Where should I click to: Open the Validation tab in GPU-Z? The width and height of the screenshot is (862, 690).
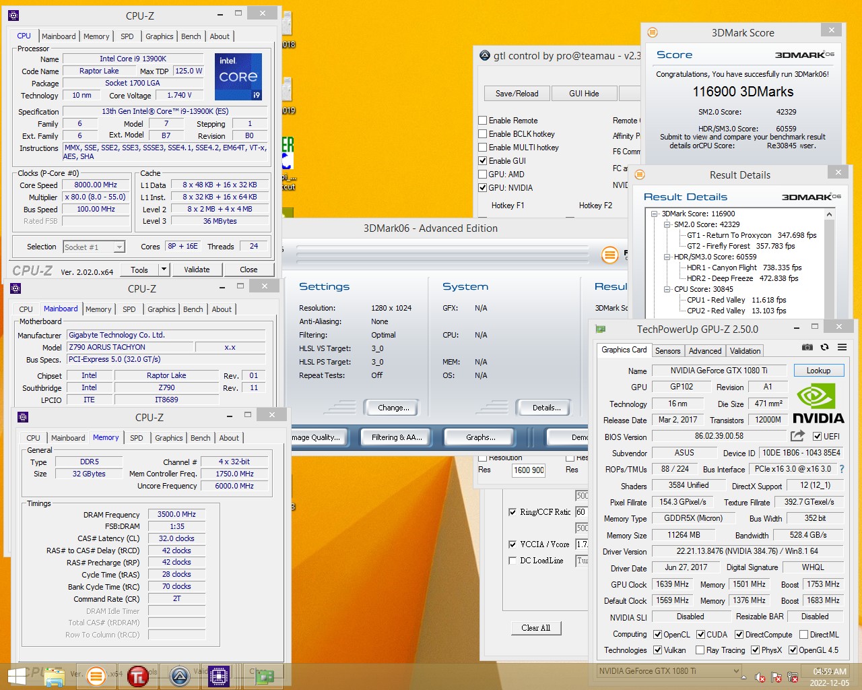pos(745,351)
